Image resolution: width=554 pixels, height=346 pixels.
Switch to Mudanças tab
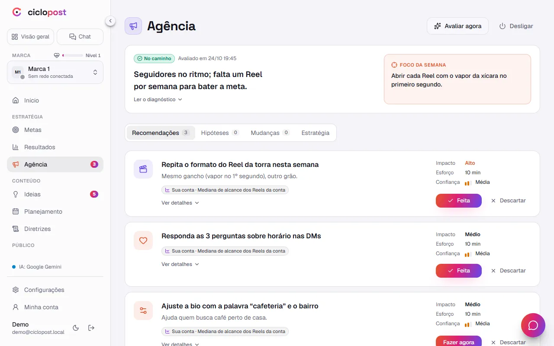pyautogui.click(x=270, y=133)
